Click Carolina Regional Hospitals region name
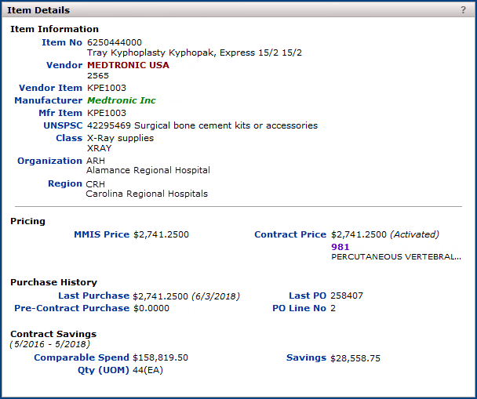 [147, 194]
